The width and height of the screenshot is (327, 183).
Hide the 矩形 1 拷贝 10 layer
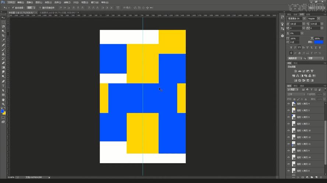(x=288, y=130)
